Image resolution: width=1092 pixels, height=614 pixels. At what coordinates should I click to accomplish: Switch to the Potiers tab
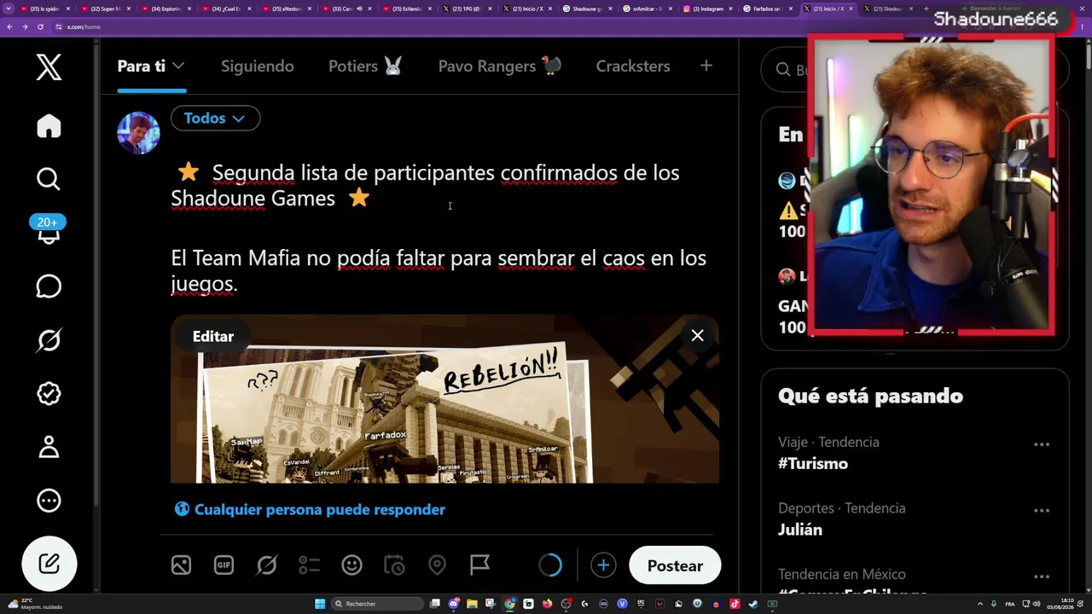[365, 67]
